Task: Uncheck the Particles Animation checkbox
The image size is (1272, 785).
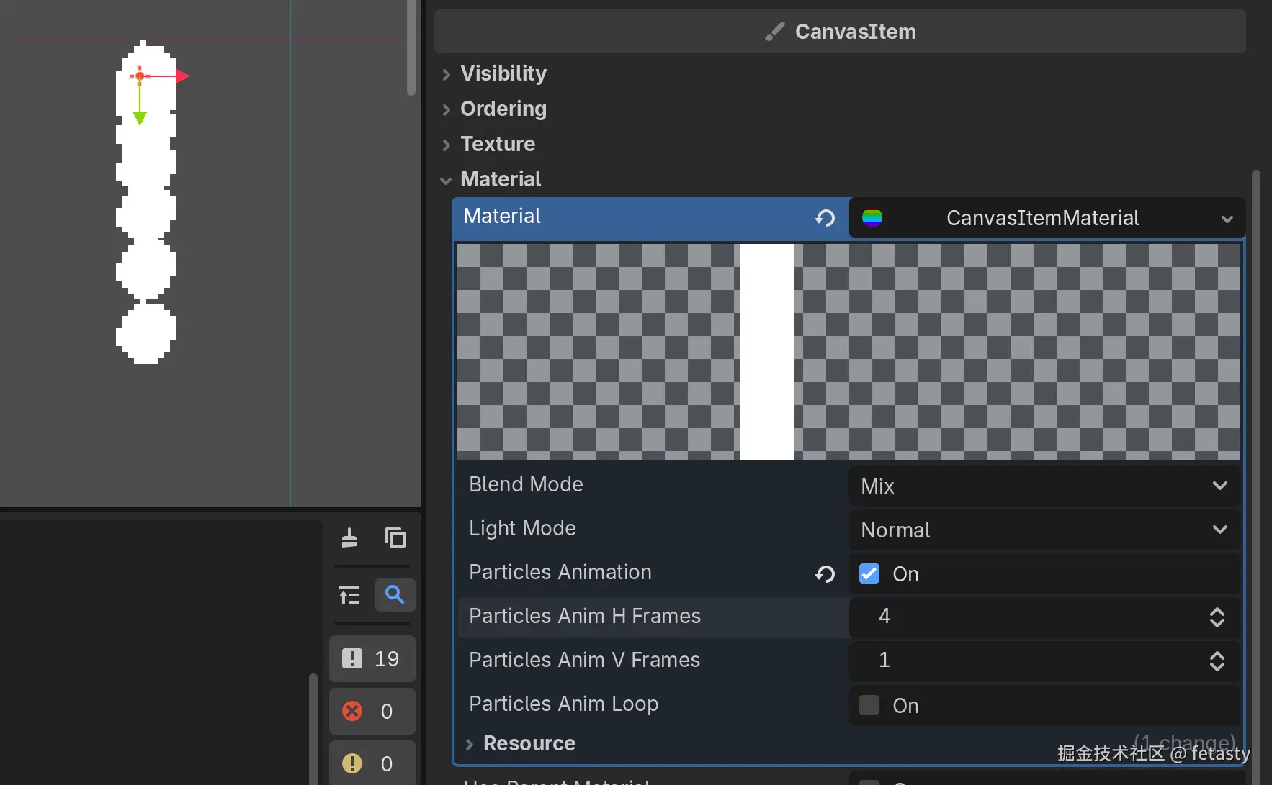Action: coord(869,573)
